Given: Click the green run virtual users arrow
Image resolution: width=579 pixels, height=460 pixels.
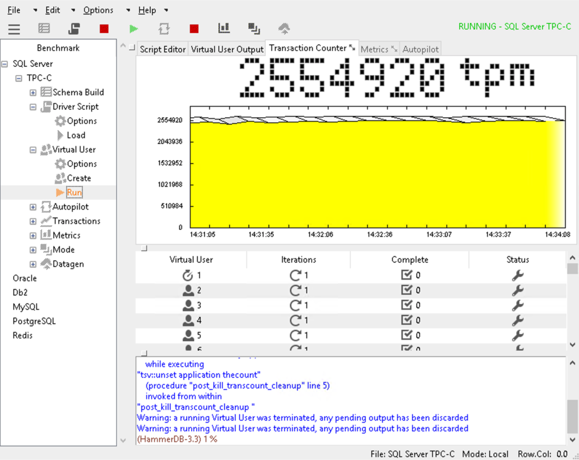Looking at the screenshot, I should tap(133, 28).
